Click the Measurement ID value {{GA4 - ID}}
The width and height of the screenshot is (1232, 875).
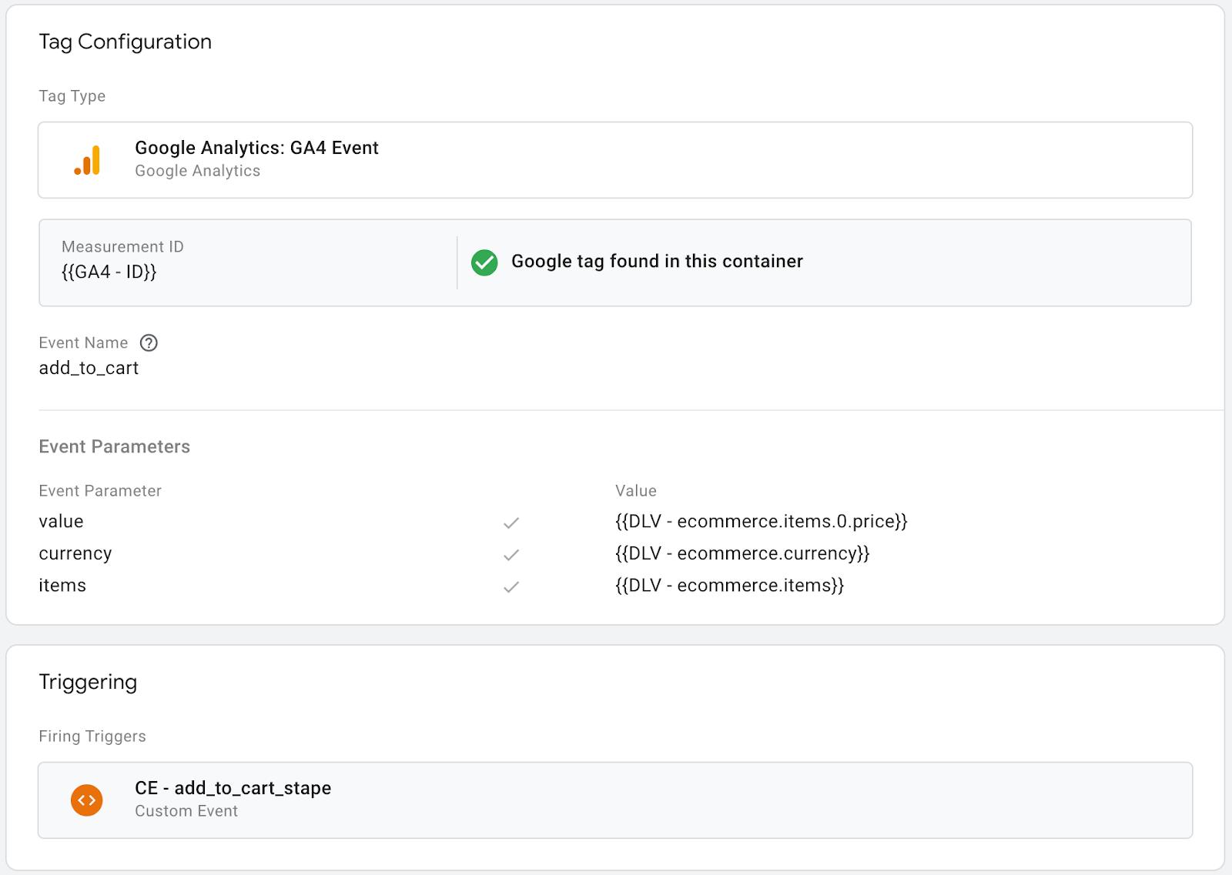[x=109, y=272]
